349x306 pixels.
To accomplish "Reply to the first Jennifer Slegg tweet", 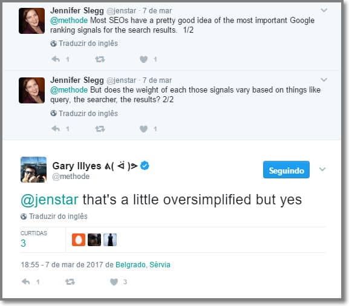I will pyautogui.click(x=56, y=59).
